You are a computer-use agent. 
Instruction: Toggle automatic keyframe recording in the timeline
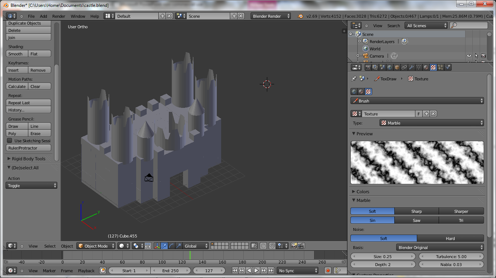[328, 270]
